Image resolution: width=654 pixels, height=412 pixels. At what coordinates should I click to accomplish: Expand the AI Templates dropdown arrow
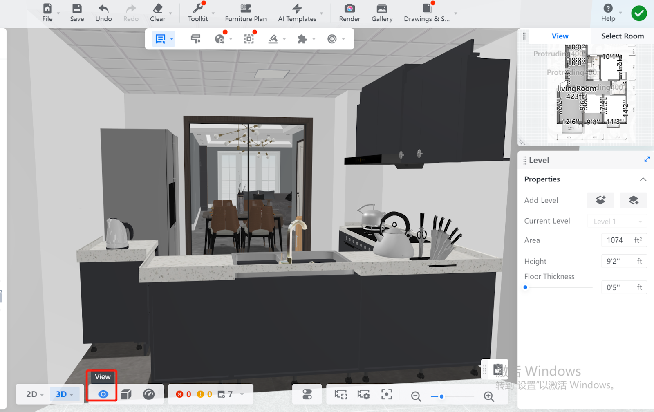322,13
